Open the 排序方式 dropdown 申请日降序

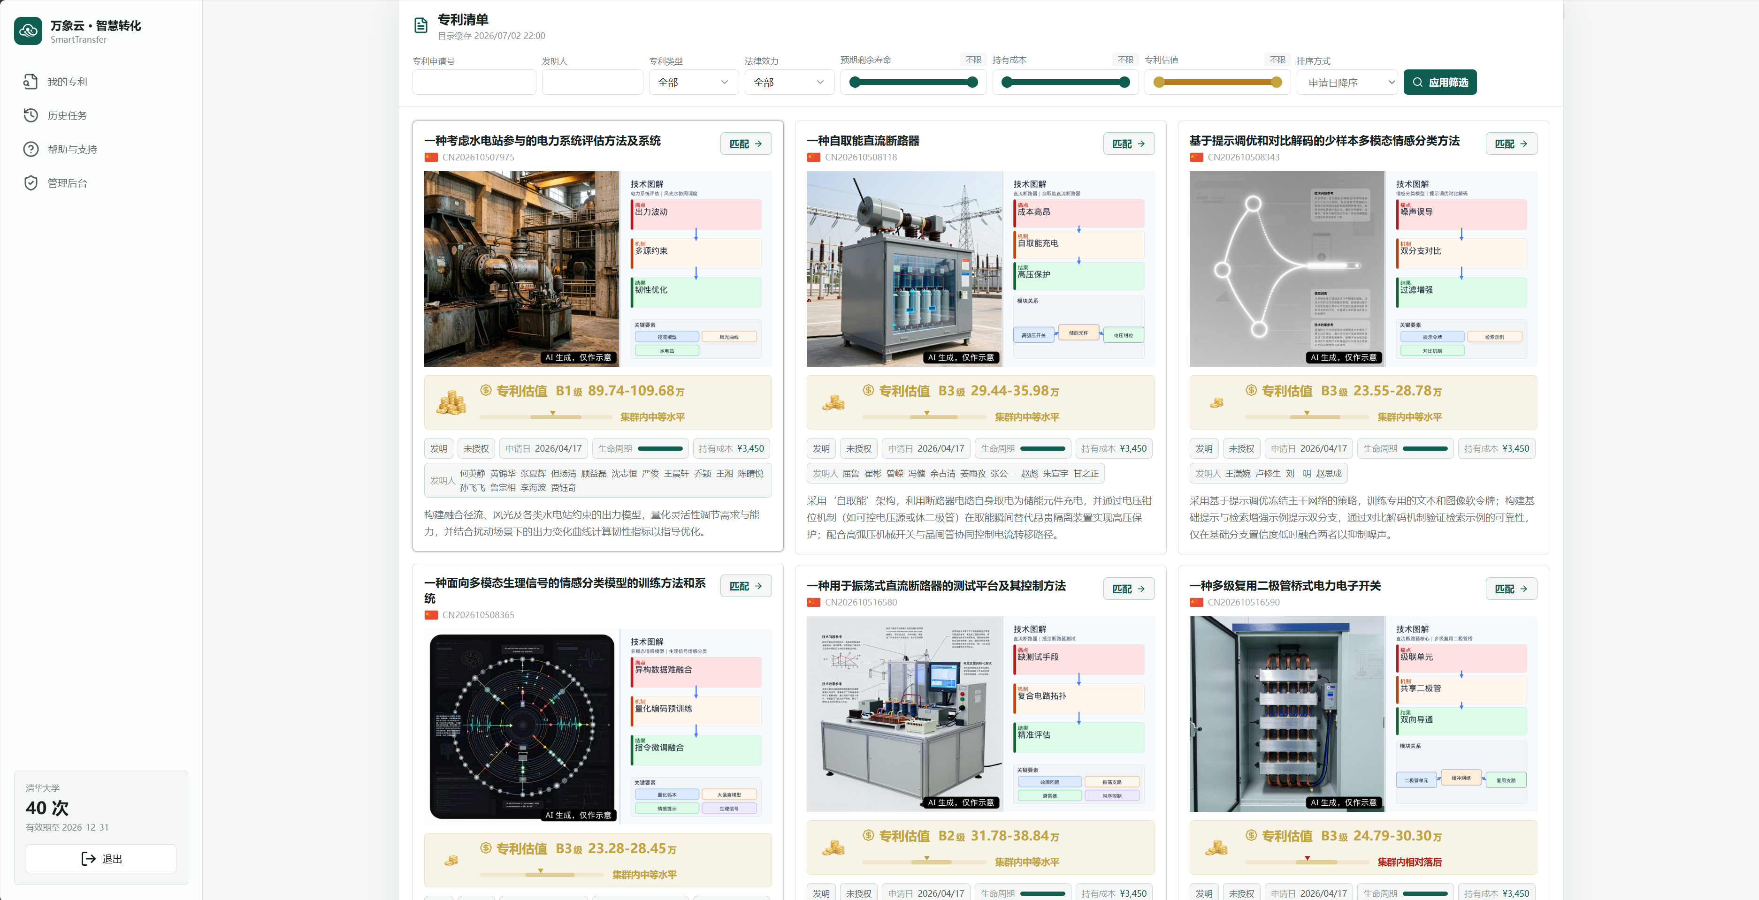1347,83
